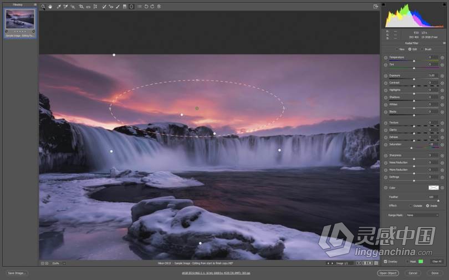The height and width of the screenshot is (280, 449).
Task: Select the green active radial filter pin
Action: pyautogui.click(x=197, y=109)
